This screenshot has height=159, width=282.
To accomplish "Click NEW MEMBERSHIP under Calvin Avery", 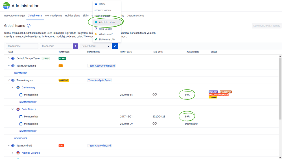I will 28,102.
